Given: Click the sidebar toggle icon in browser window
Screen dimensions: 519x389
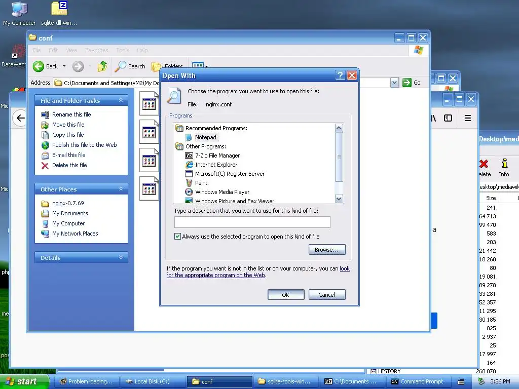Looking at the screenshot, I should point(448,118).
